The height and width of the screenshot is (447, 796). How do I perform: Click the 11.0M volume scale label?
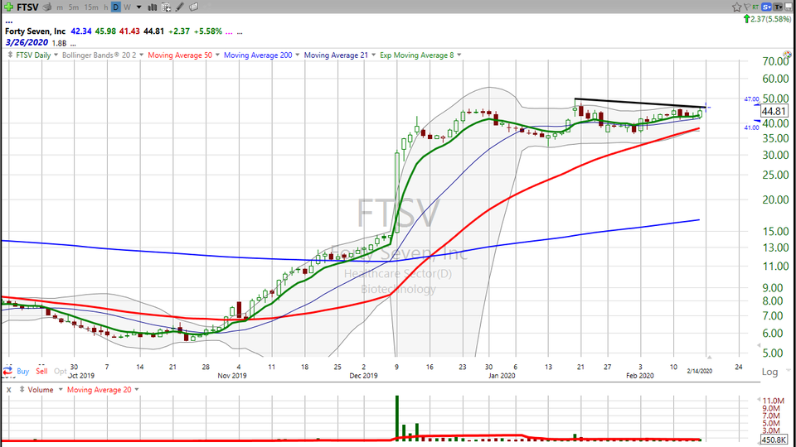tap(774, 401)
